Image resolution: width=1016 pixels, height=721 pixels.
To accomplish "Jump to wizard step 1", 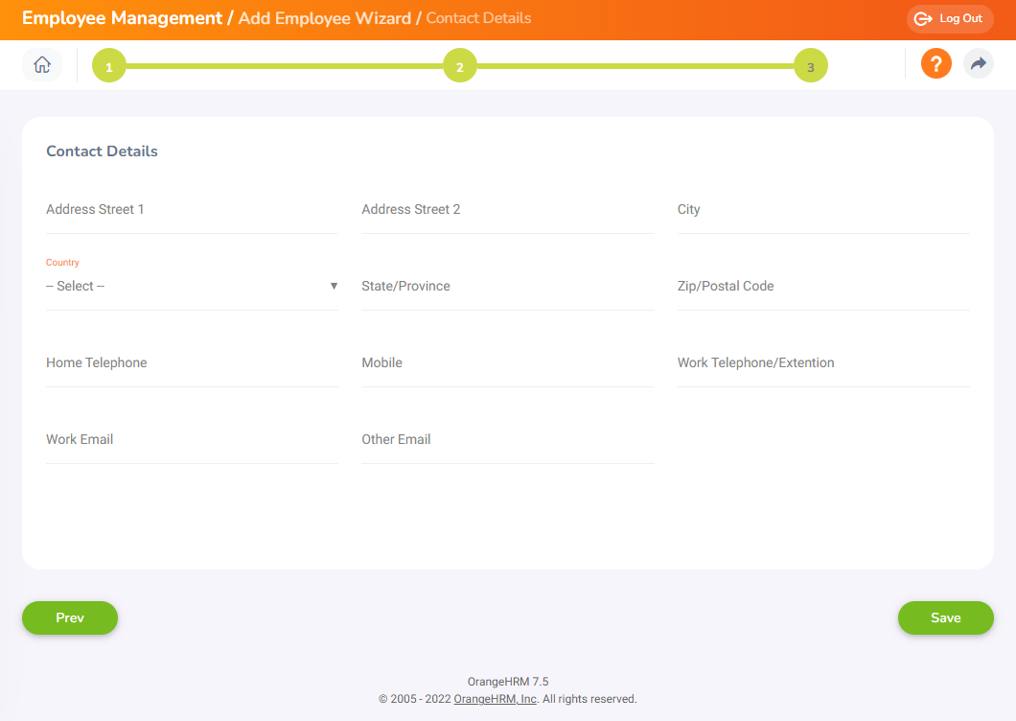I will click(x=109, y=66).
